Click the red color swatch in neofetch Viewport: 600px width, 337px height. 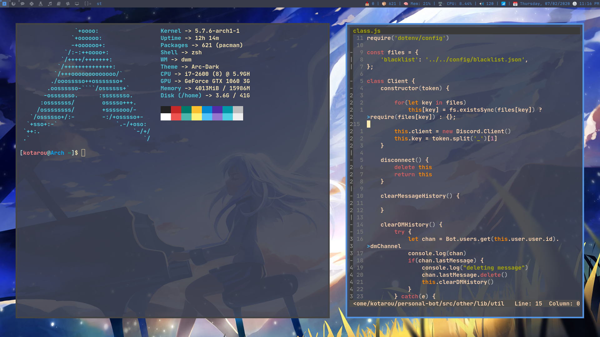[x=176, y=110]
